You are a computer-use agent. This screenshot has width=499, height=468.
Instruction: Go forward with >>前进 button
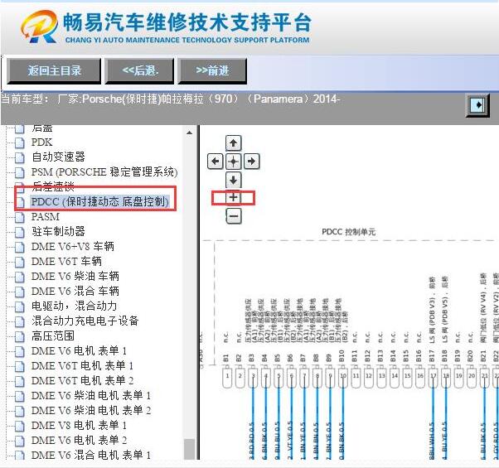tap(212, 70)
